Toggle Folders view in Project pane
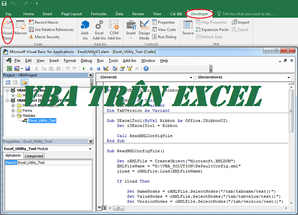 24,83
